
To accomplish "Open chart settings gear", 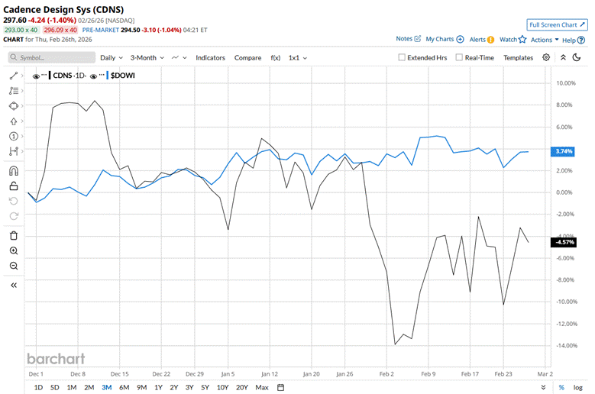I will (x=546, y=57).
